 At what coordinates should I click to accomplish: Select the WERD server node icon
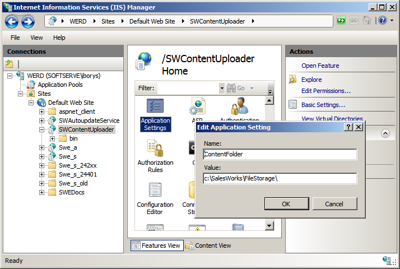point(20,76)
